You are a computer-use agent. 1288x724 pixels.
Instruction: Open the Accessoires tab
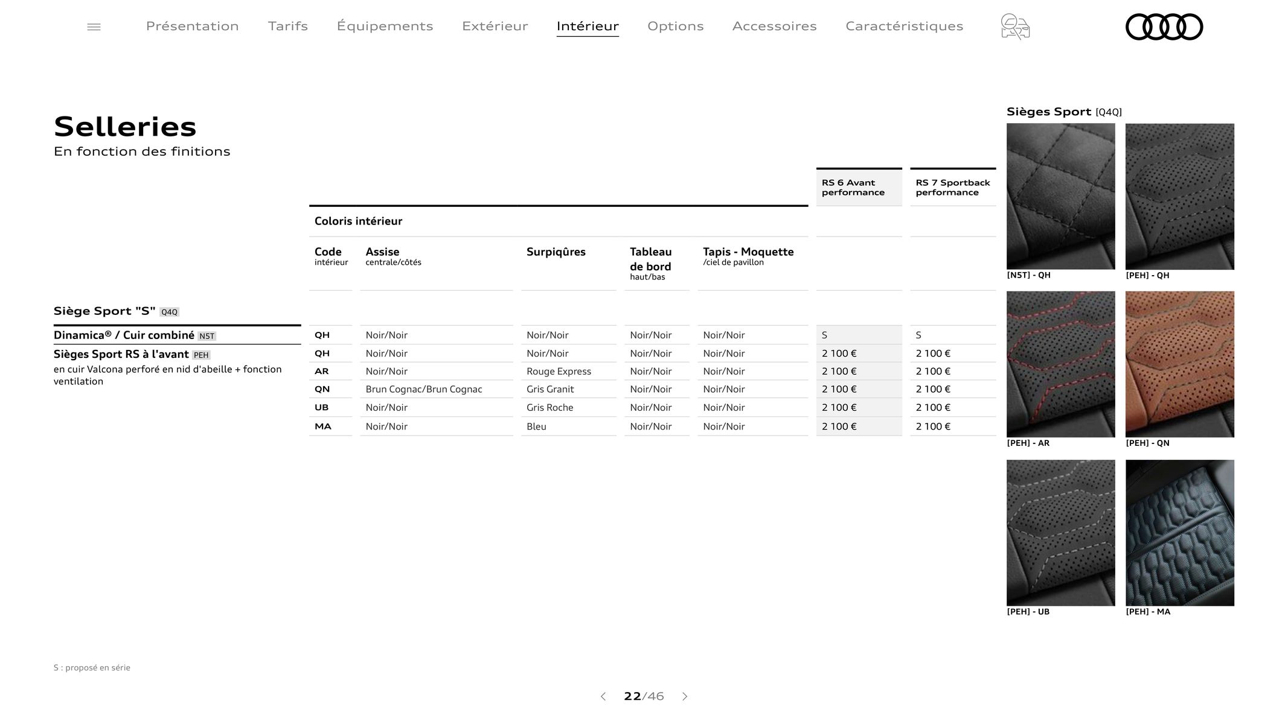point(774,26)
